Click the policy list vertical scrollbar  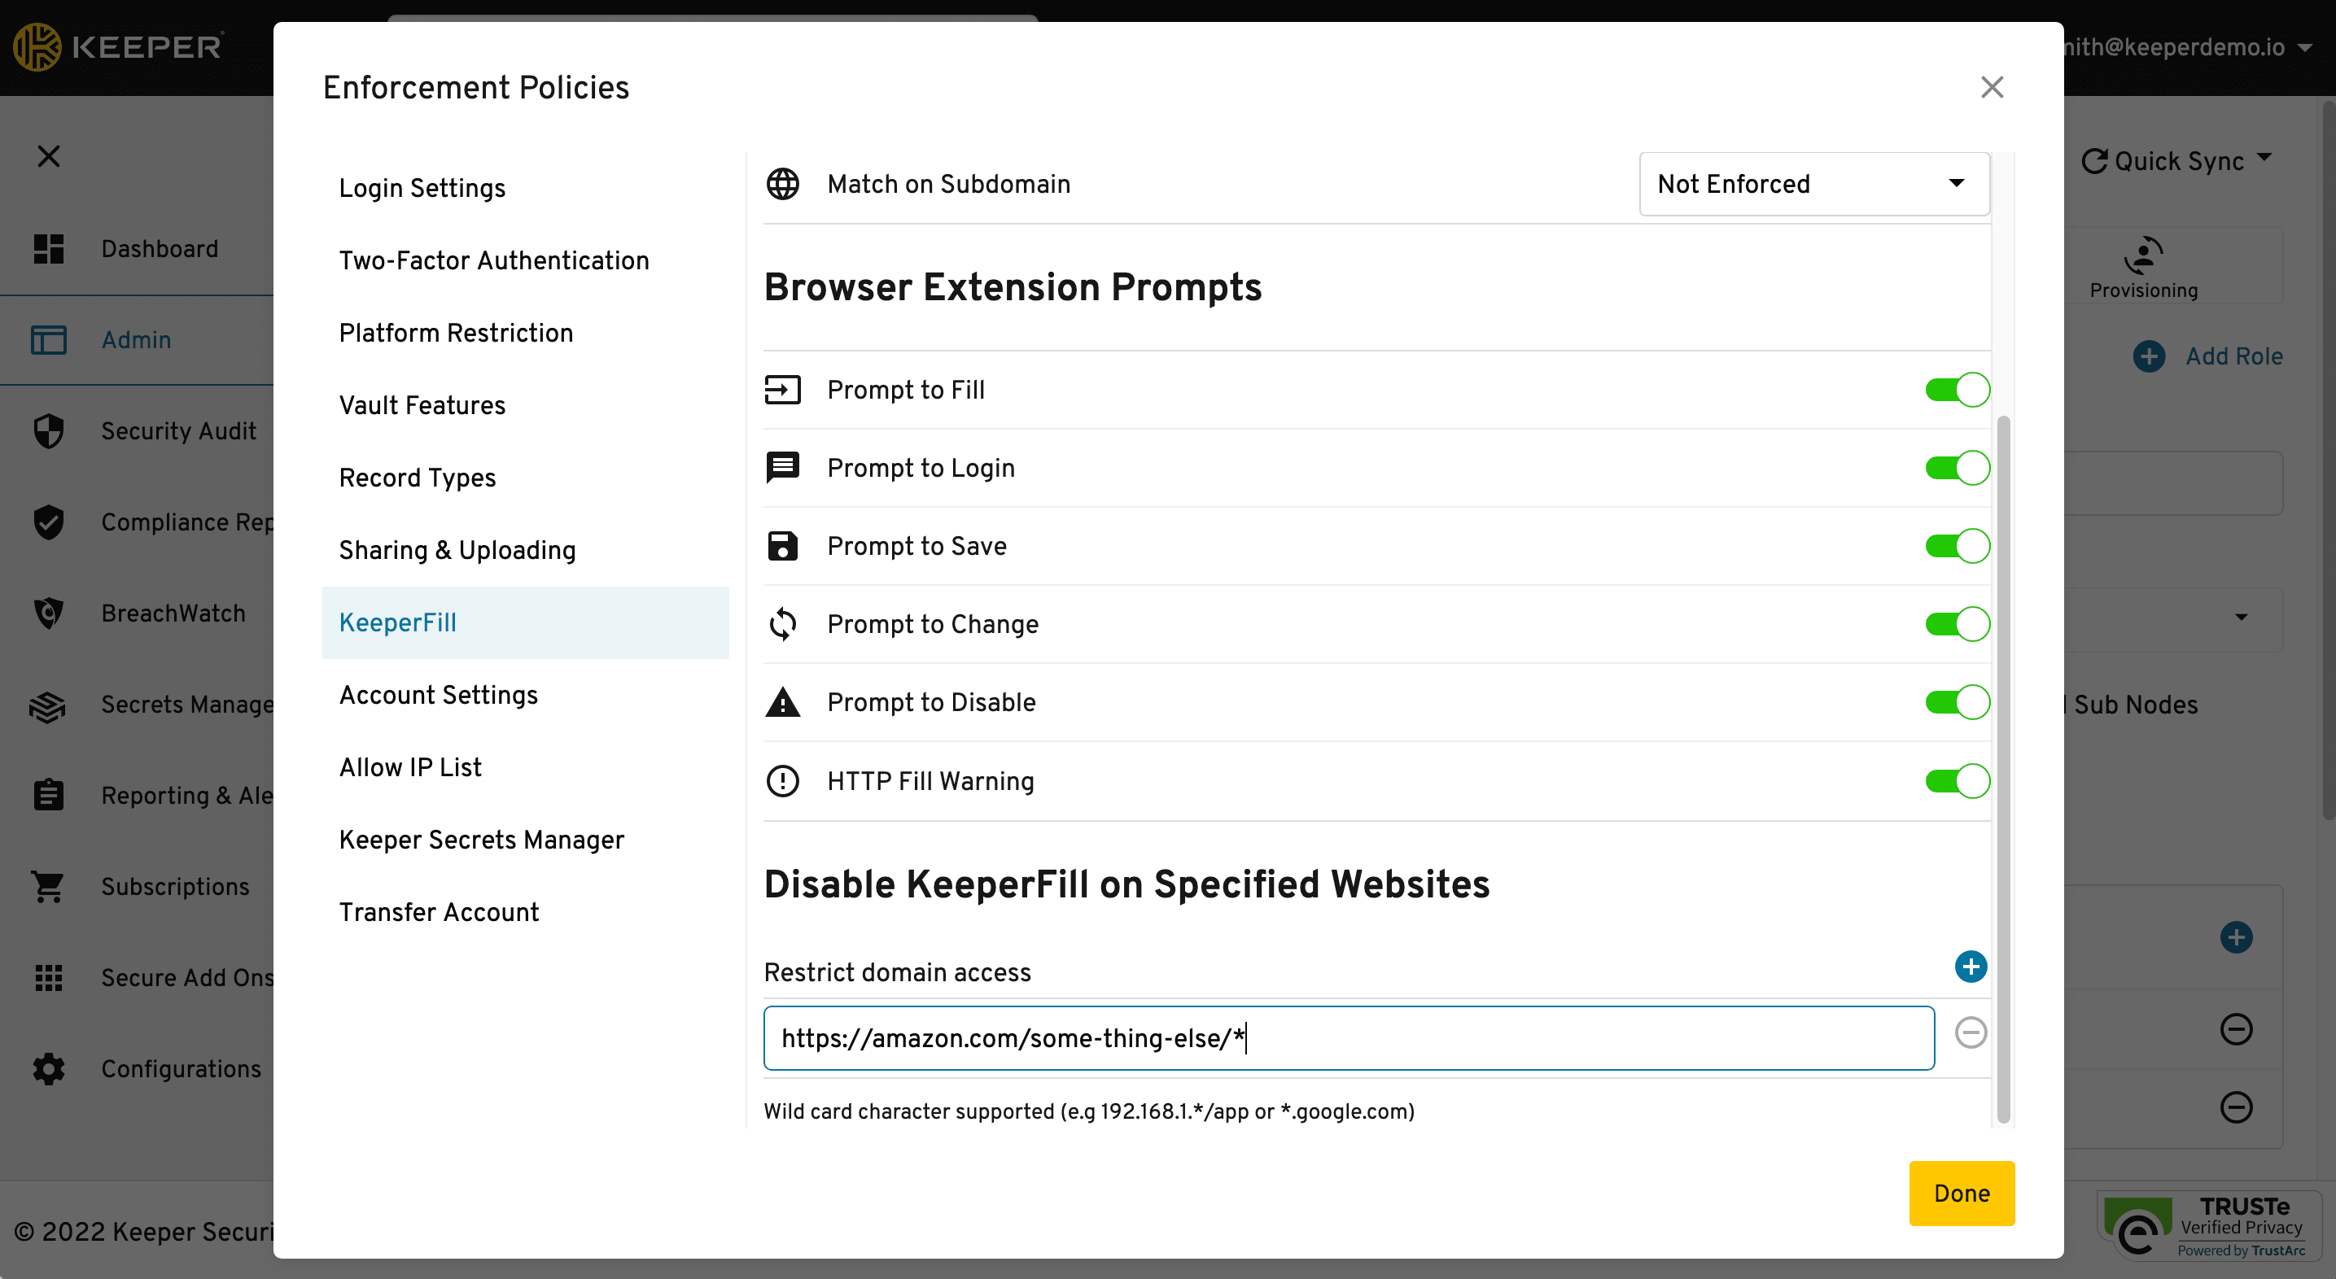(2003, 769)
